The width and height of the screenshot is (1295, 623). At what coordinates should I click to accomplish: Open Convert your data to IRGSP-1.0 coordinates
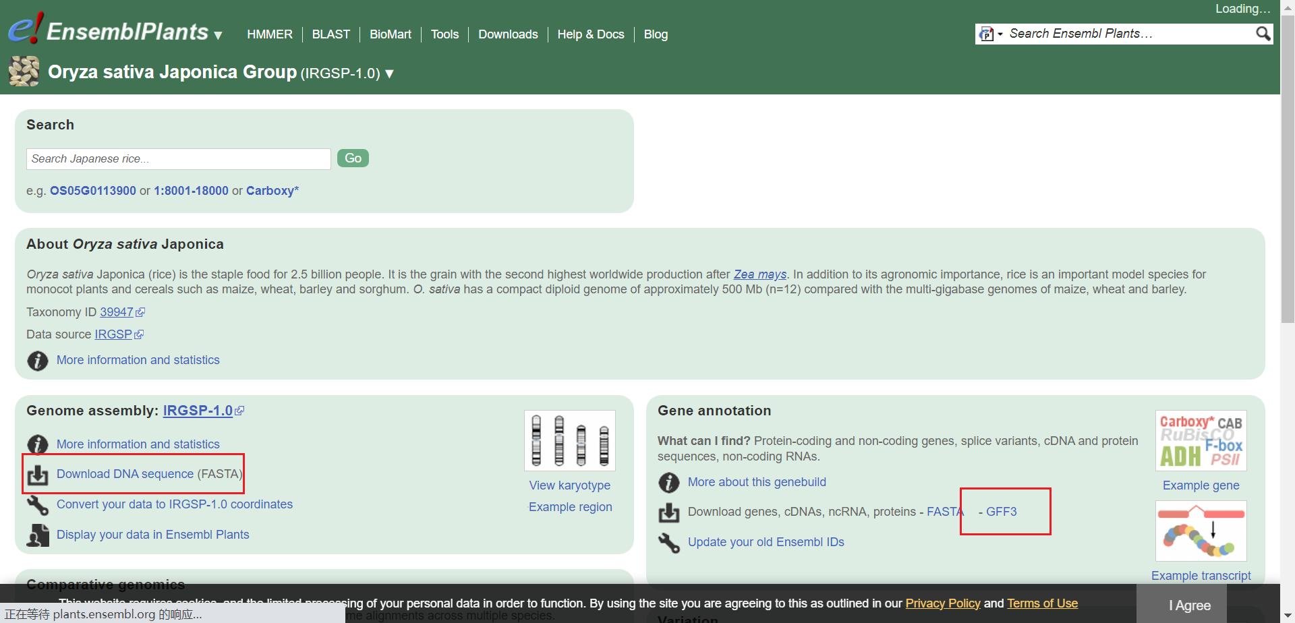click(175, 504)
